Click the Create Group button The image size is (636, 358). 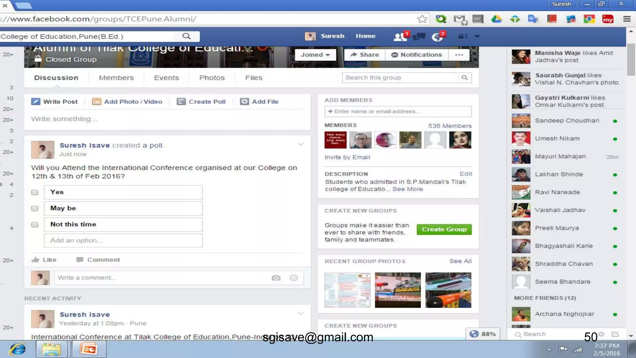pos(444,229)
